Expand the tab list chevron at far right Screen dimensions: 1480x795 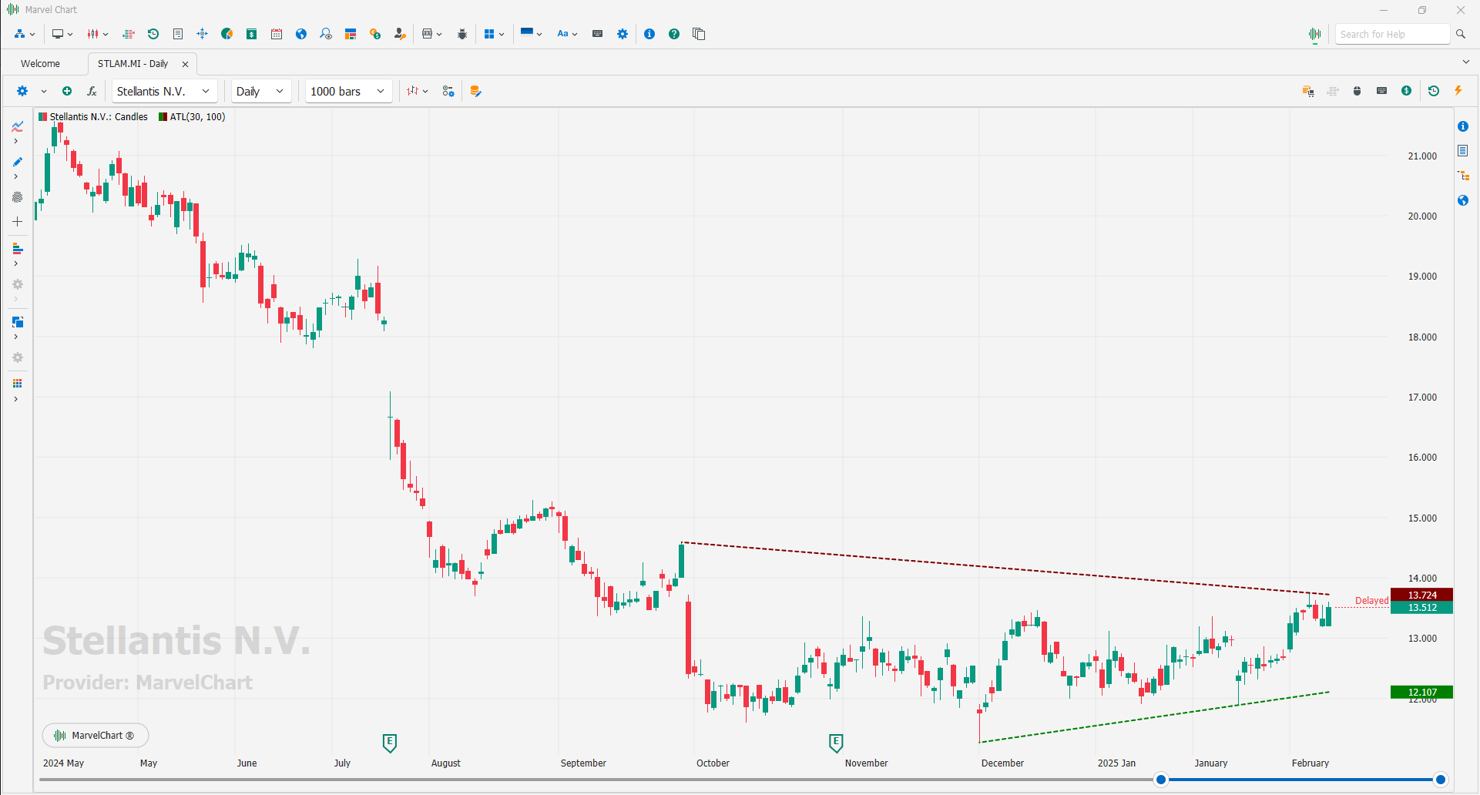point(1465,62)
